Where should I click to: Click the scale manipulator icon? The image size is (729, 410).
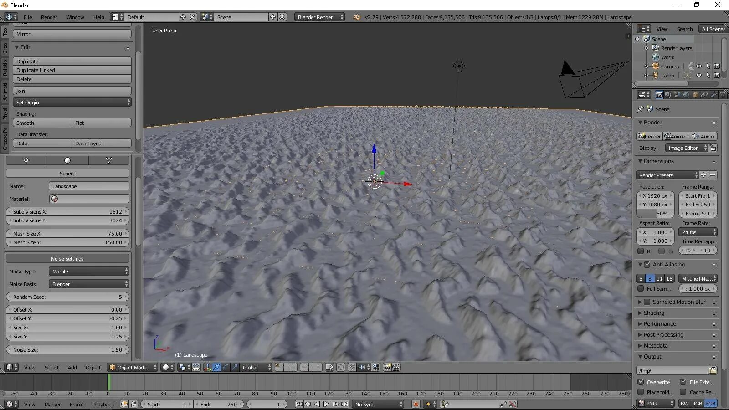coord(235,367)
